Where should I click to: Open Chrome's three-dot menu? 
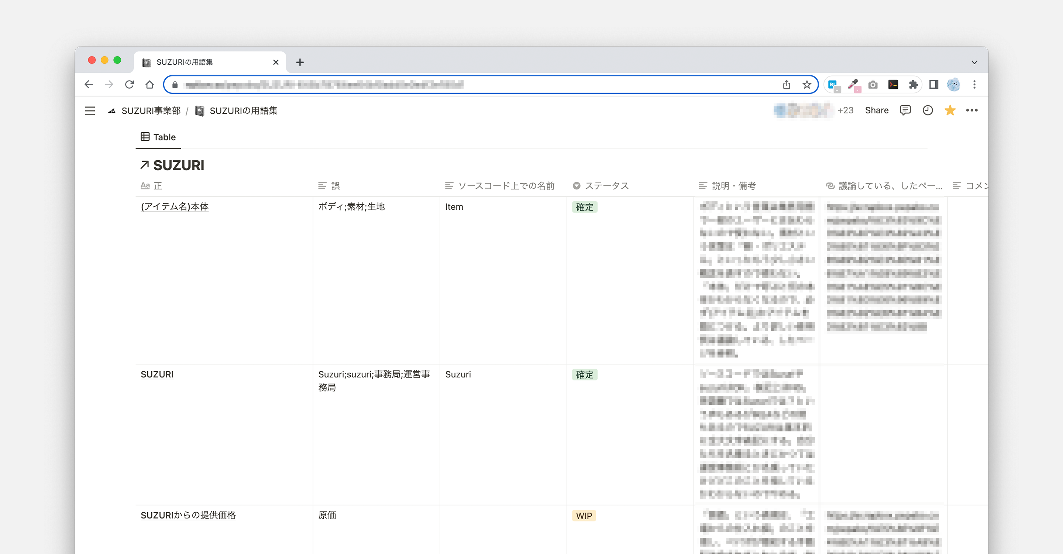pyautogui.click(x=974, y=85)
